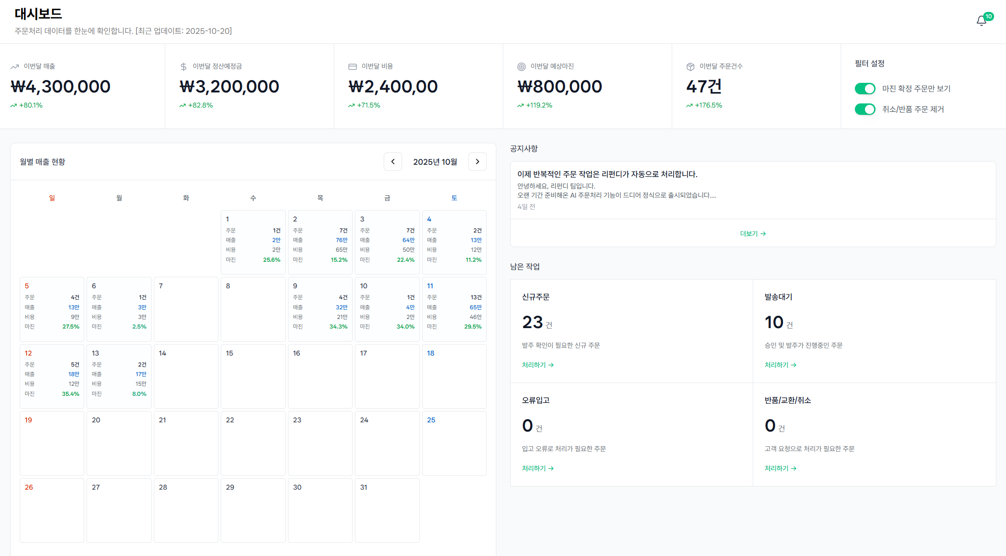The height and width of the screenshot is (556, 1006).
Task: Click 더보기 link under announcements
Action: pos(752,233)
